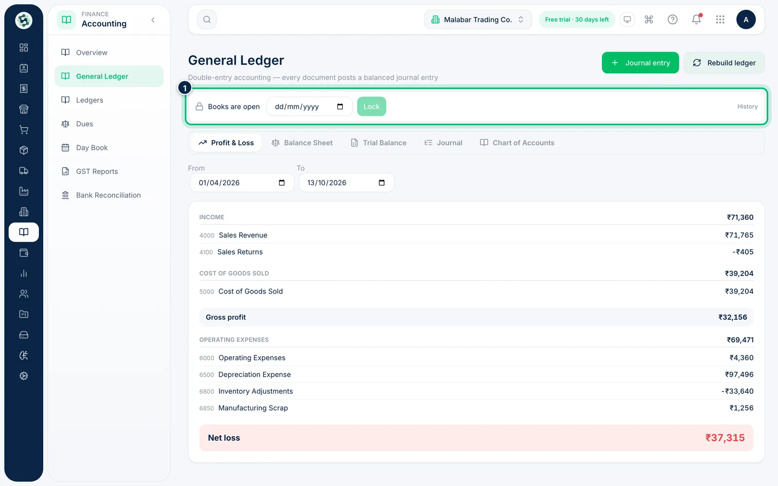Click the keyboard command shortcut icon
This screenshot has width=778, height=486.
[x=649, y=19]
